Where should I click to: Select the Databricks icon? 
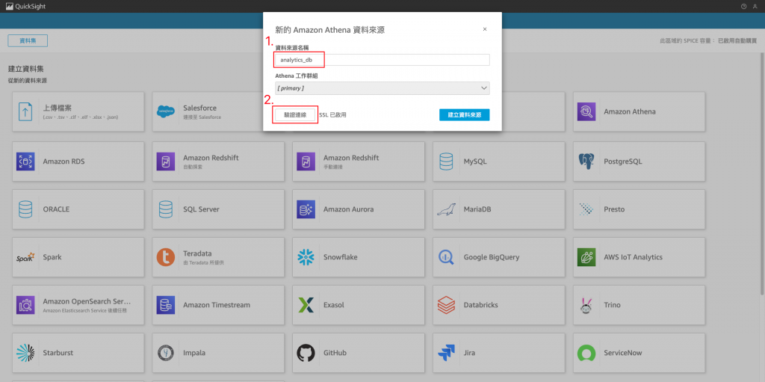click(x=446, y=305)
